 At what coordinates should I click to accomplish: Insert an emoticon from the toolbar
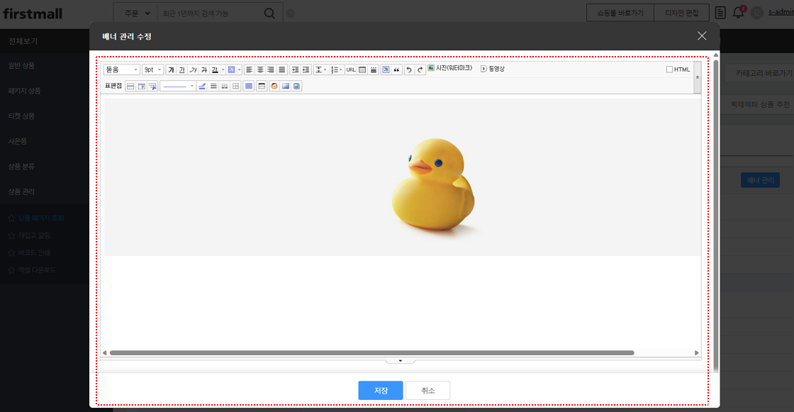[x=274, y=86]
